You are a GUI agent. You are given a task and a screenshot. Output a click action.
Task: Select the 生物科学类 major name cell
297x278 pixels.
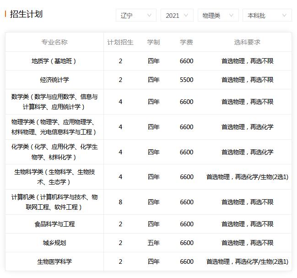54,177
